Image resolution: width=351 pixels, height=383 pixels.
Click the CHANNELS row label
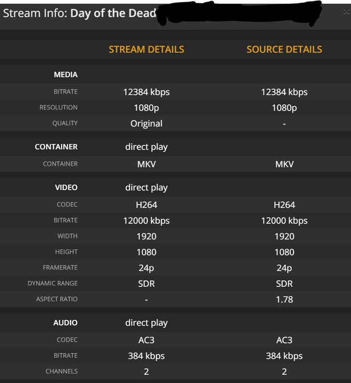61,371
